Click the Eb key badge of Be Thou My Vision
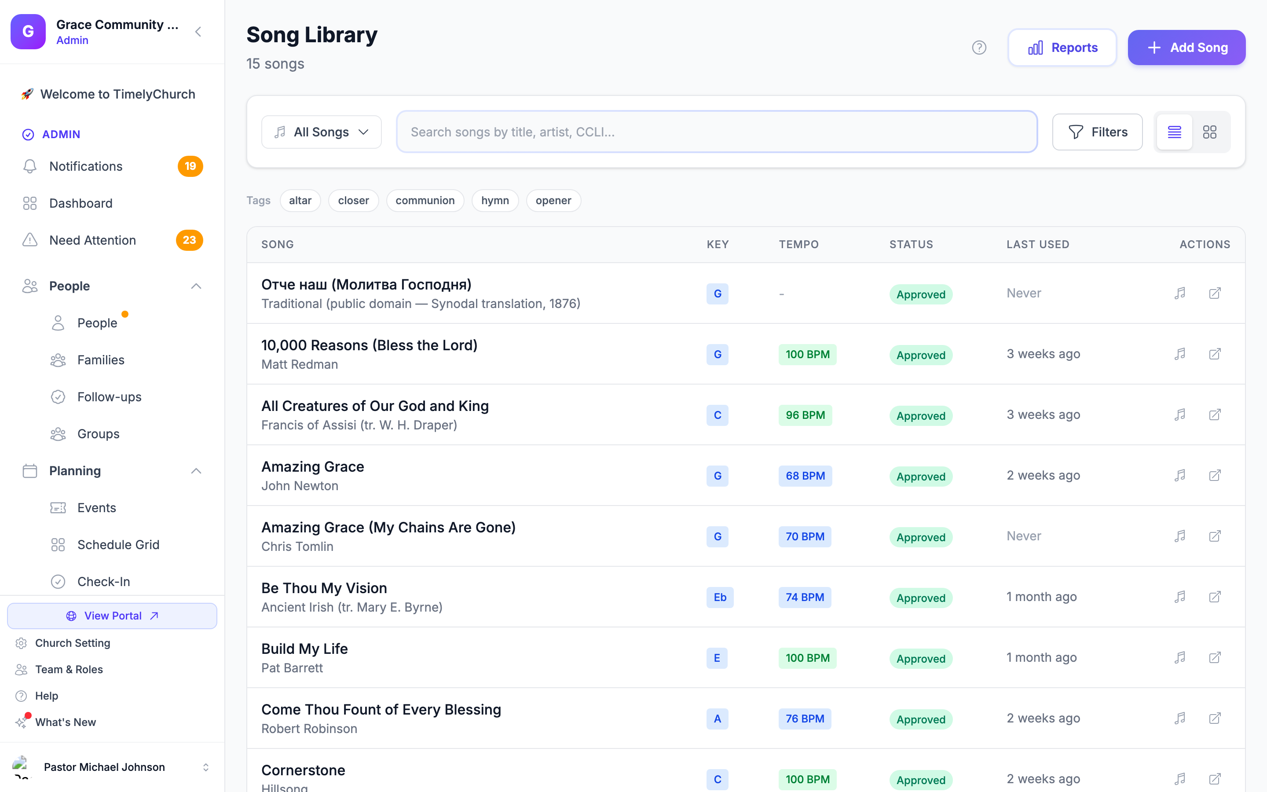The width and height of the screenshot is (1267, 792). pyautogui.click(x=720, y=597)
